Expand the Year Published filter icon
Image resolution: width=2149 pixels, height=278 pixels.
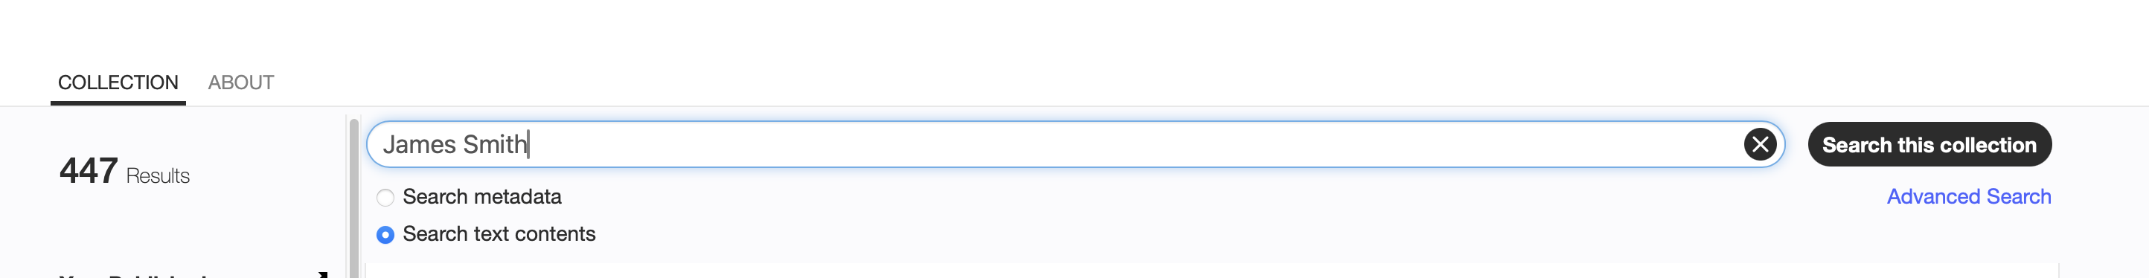tap(324, 274)
